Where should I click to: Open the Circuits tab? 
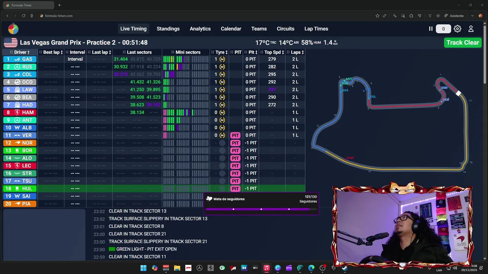[286, 29]
